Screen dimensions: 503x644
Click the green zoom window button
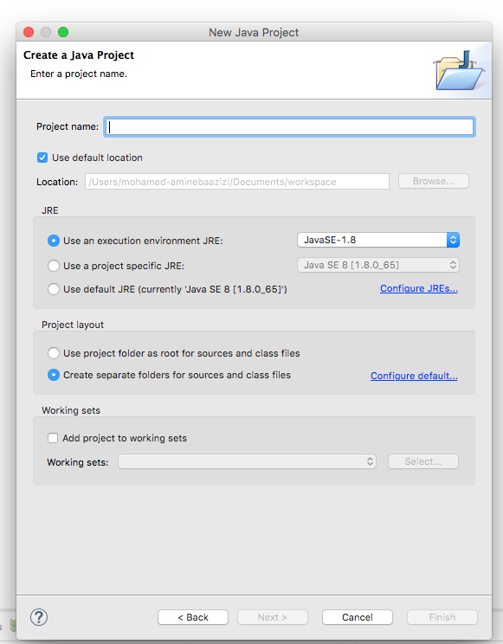pyautogui.click(x=63, y=32)
